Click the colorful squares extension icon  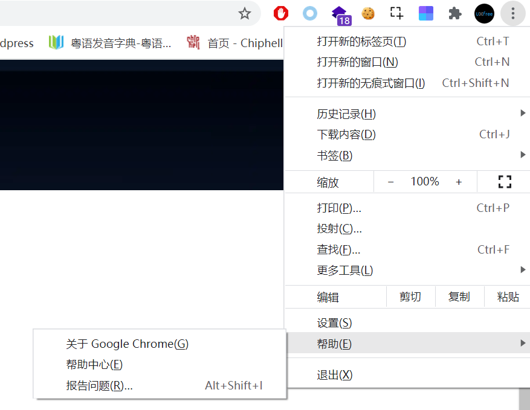point(425,13)
